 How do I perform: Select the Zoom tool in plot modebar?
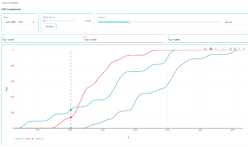click(211, 49)
